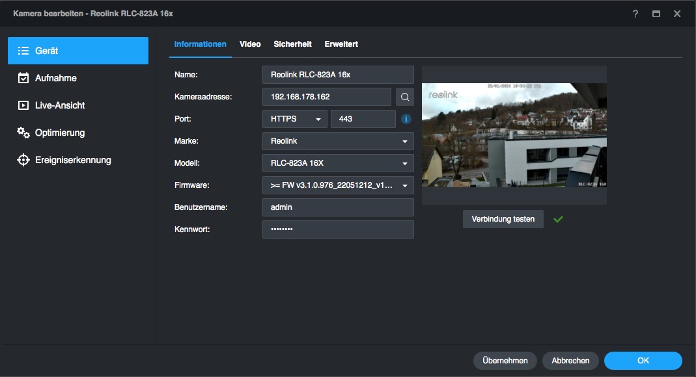This screenshot has height=377, width=696.
Task: Open the HTTPS protocol dropdown
Action: pos(294,119)
